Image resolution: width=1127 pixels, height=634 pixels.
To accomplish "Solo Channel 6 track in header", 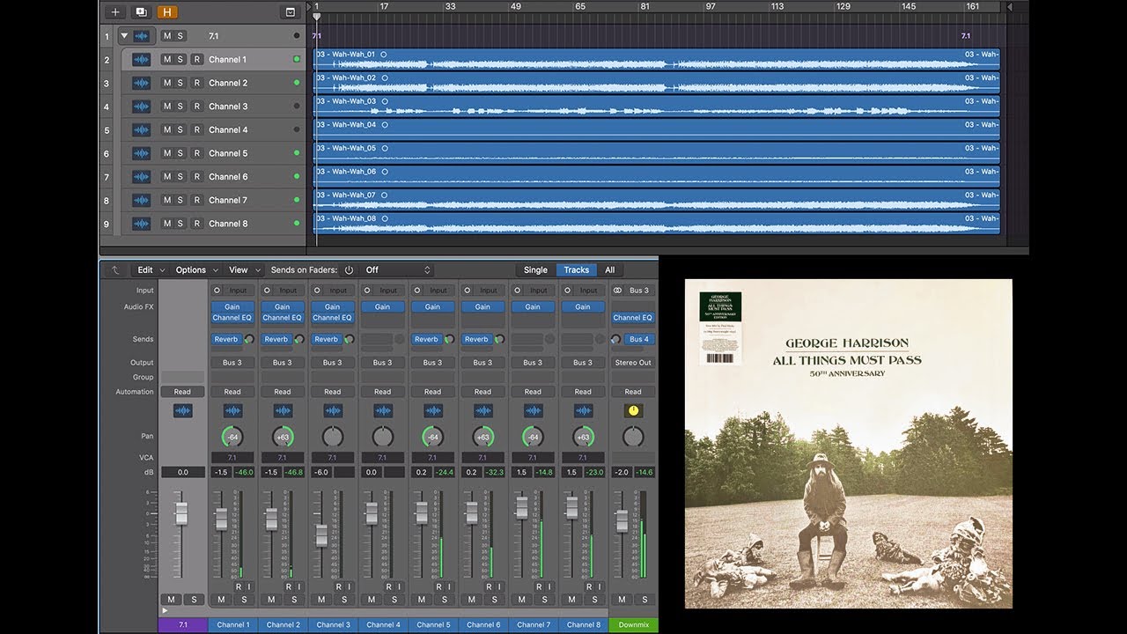I will point(180,177).
